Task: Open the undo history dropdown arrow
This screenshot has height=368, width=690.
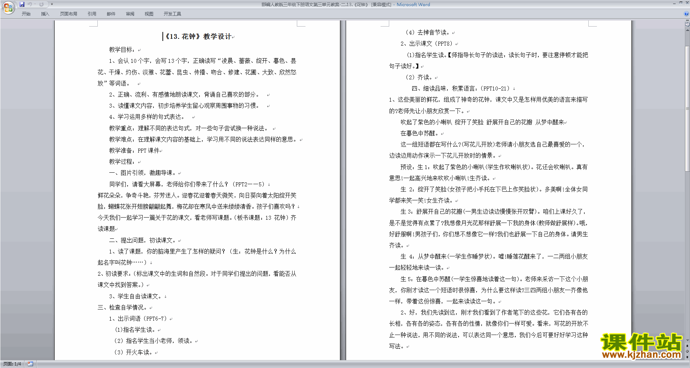Action: (x=35, y=4)
